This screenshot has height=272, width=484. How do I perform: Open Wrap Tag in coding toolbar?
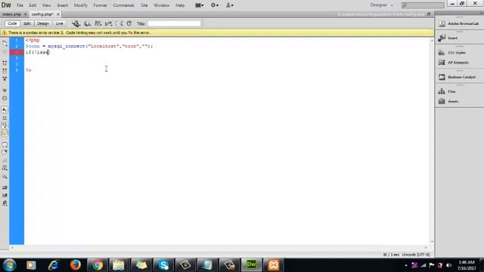coord(5,160)
